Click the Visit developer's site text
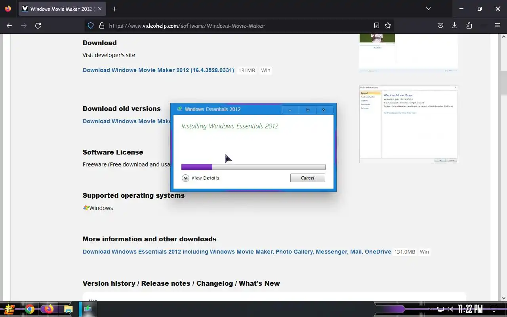Screen dimensions: 507x317 tap(109, 55)
